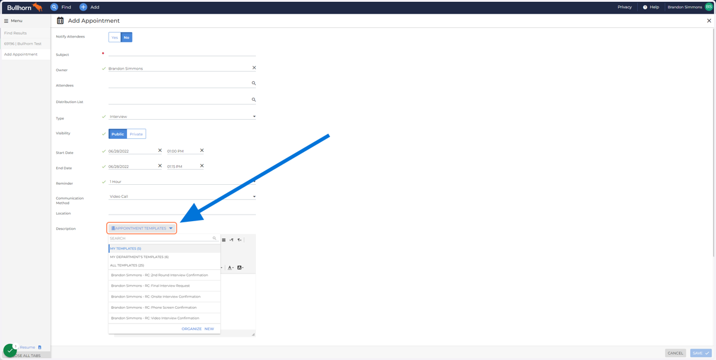Grab the editor resize handle

tap(253, 334)
